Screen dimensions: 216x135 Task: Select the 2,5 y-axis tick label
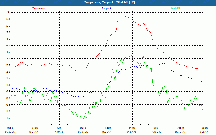pyautogui.click(x=8, y=65)
